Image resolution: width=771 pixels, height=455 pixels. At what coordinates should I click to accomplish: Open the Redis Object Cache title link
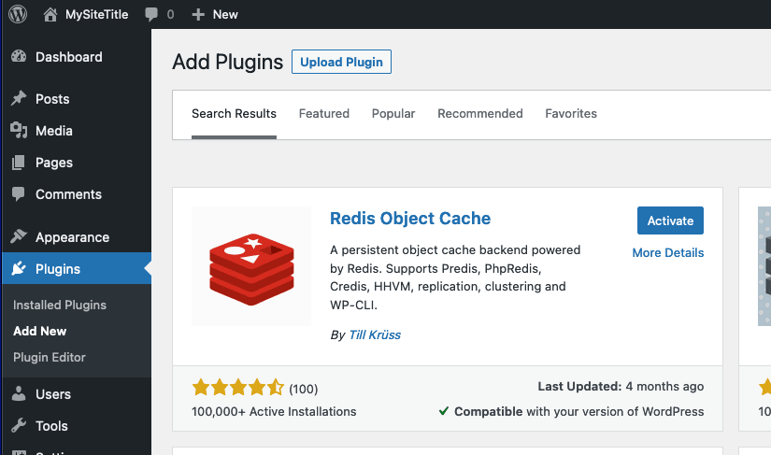[410, 219]
